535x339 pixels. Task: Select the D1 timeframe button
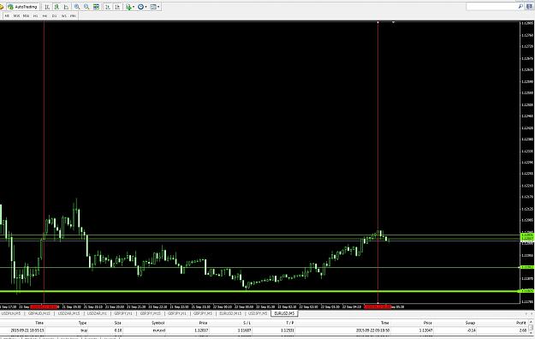[x=54, y=15]
